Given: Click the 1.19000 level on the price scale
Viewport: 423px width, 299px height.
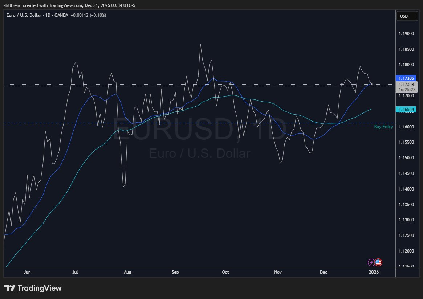Looking at the screenshot, I should 406,33.
